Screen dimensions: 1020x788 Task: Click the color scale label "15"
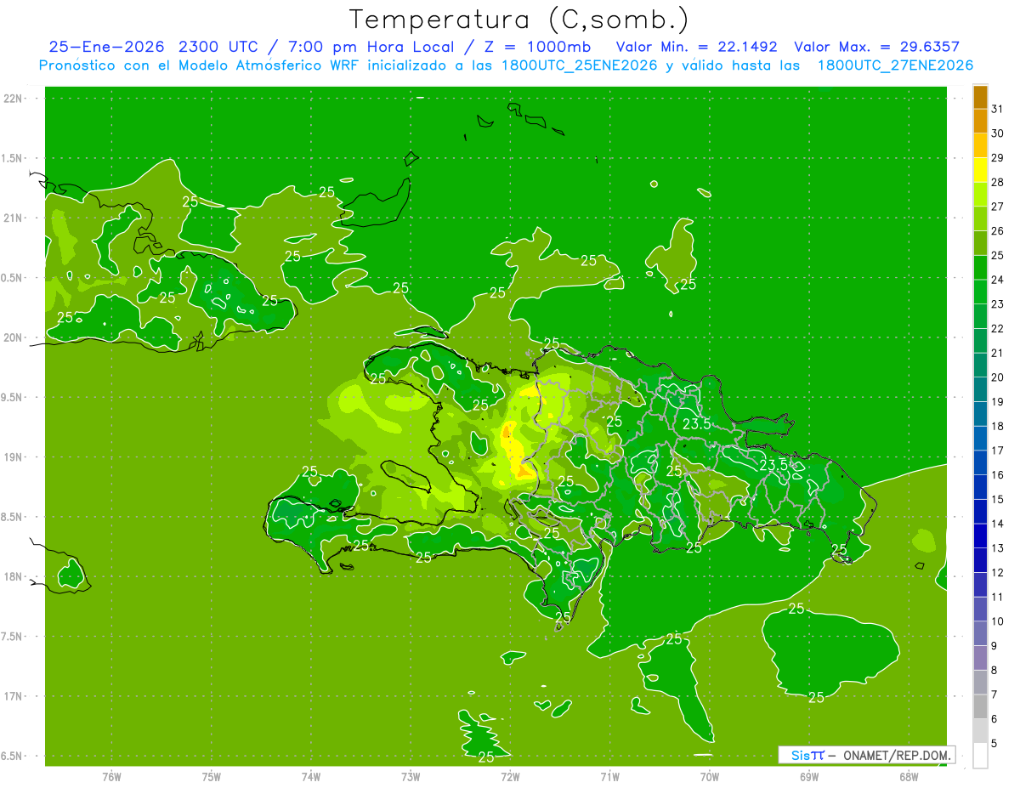(x=997, y=500)
